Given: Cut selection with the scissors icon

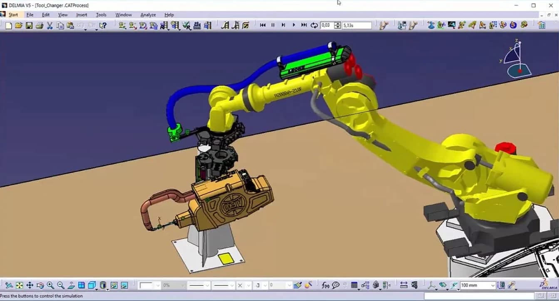Looking at the screenshot, I should click(50, 25).
